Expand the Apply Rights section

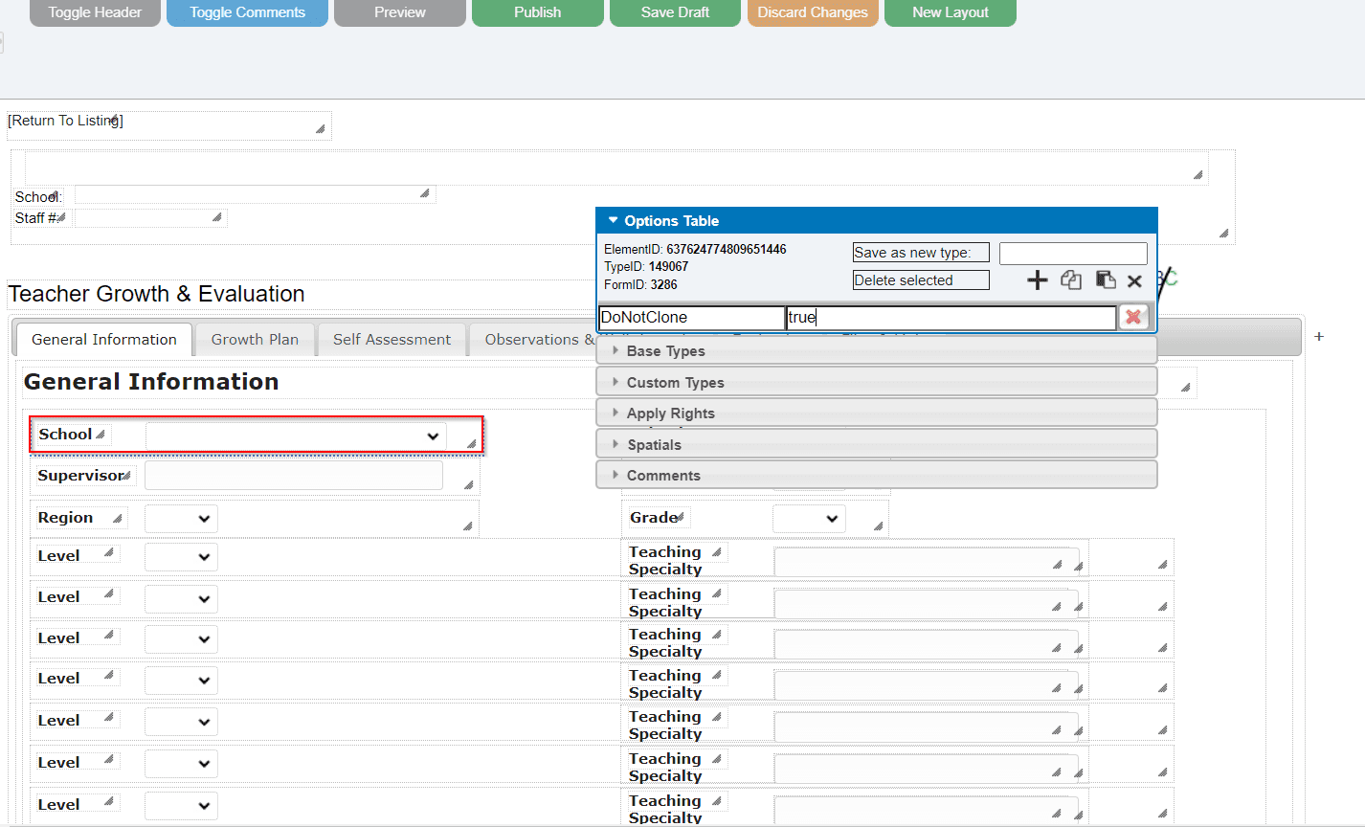click(x=877, y=413)
